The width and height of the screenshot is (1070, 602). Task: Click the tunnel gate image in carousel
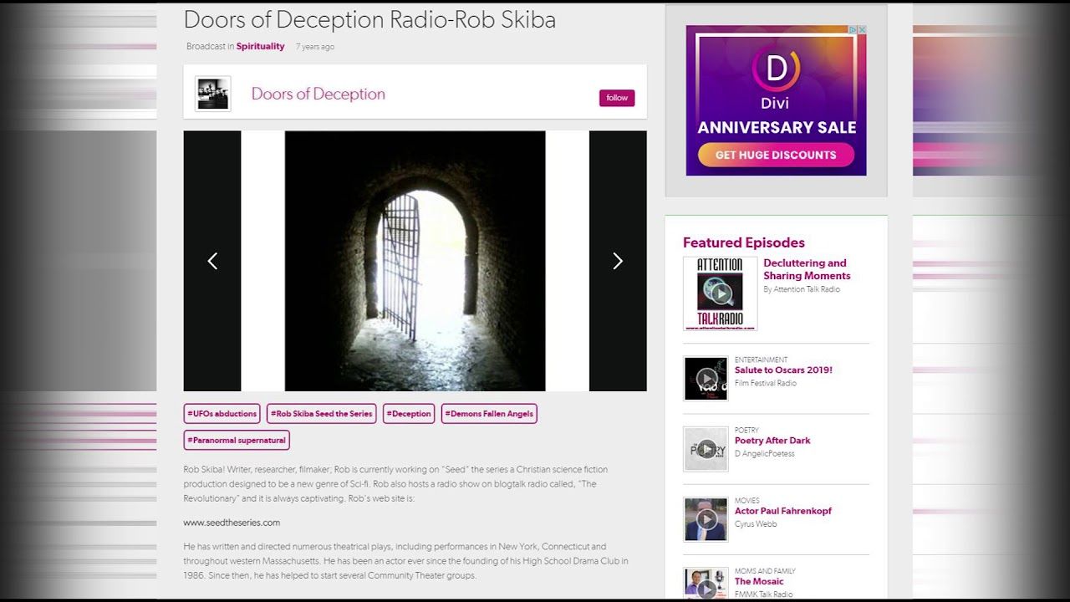415,261
